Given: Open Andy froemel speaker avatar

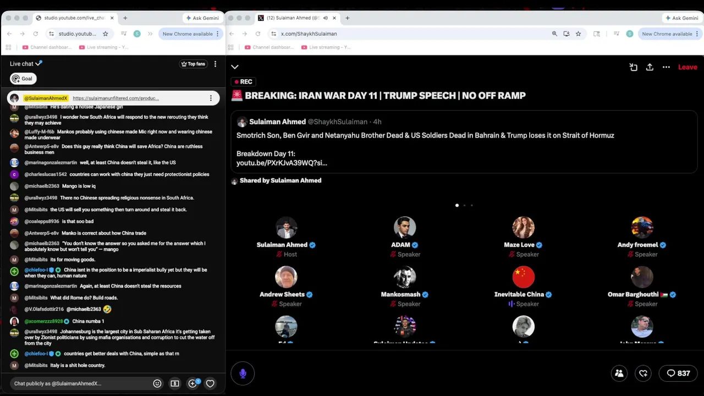Looking at the screenshot, I should click(642, 228).
